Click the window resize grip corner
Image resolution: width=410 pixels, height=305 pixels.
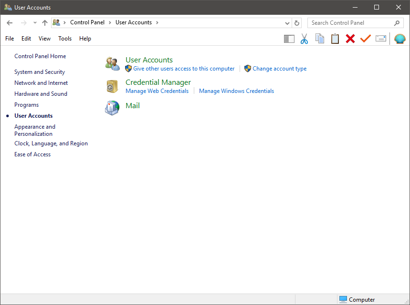(407, 302)
